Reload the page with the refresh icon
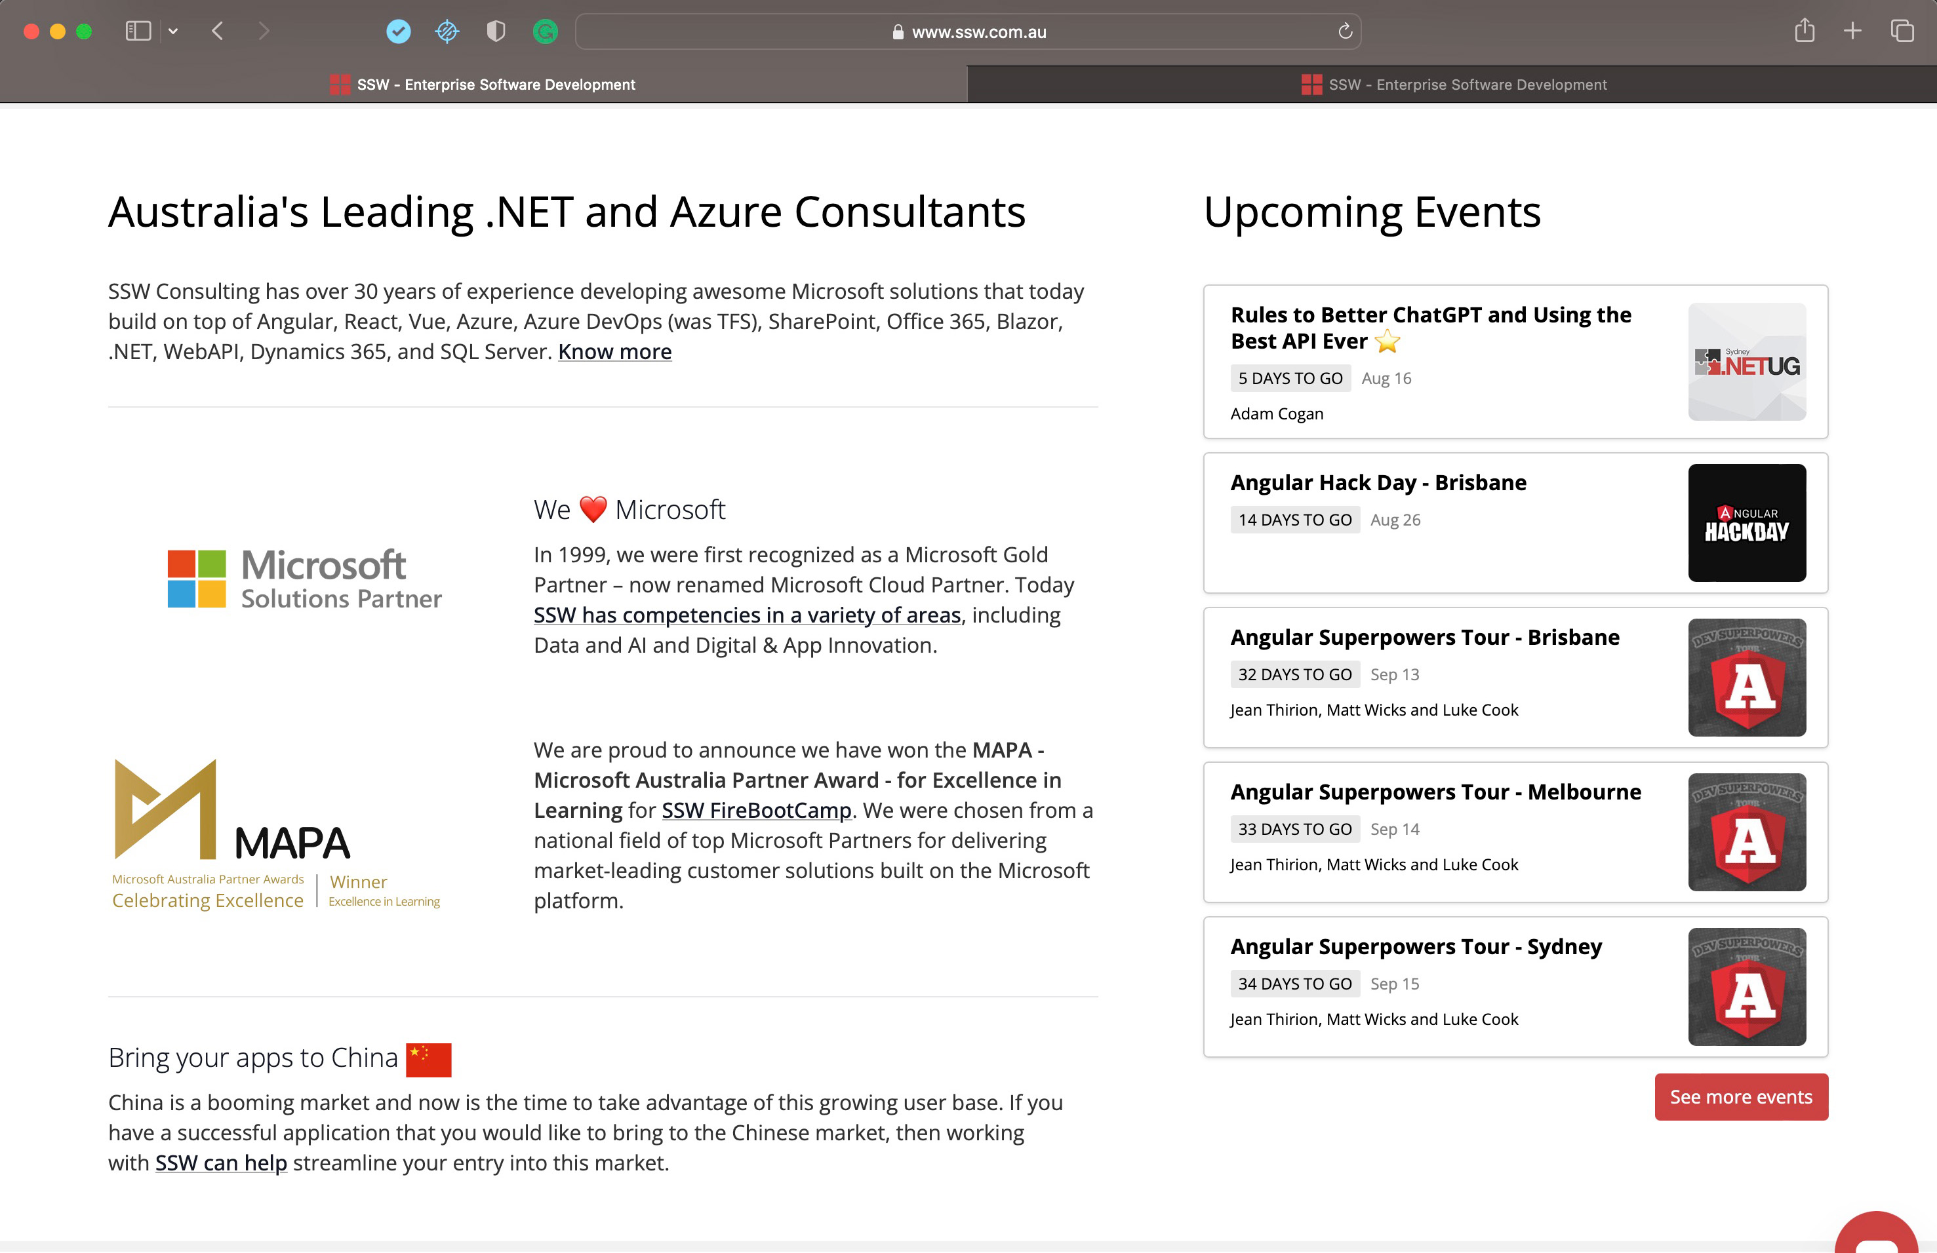This screenshot has width=1937, height=1253. coord(1344,31)
